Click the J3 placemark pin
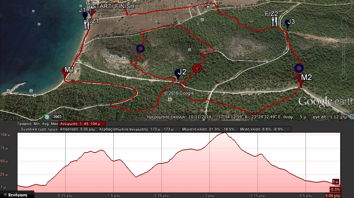 pyautogui.click(x=287, y=23)
